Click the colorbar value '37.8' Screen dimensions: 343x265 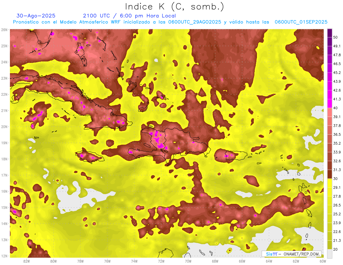337,126
